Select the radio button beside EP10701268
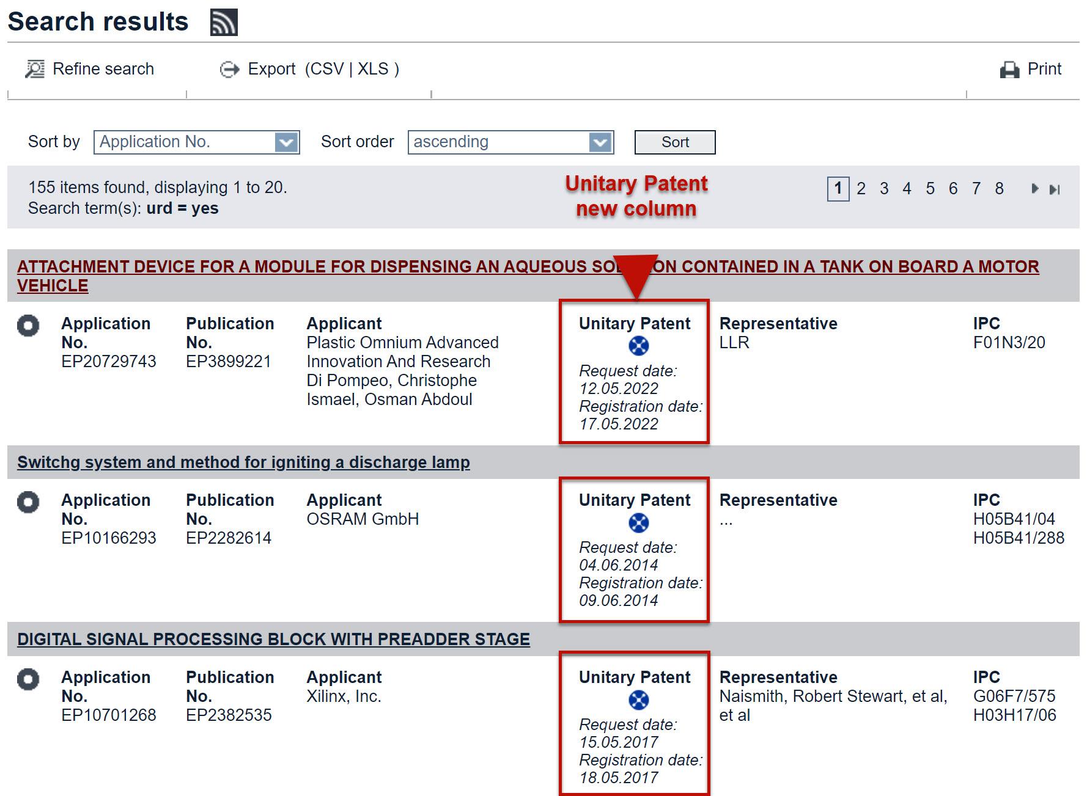Image resolution: width=1087 pixels, height=796 pixels. (x=28, y=680)
